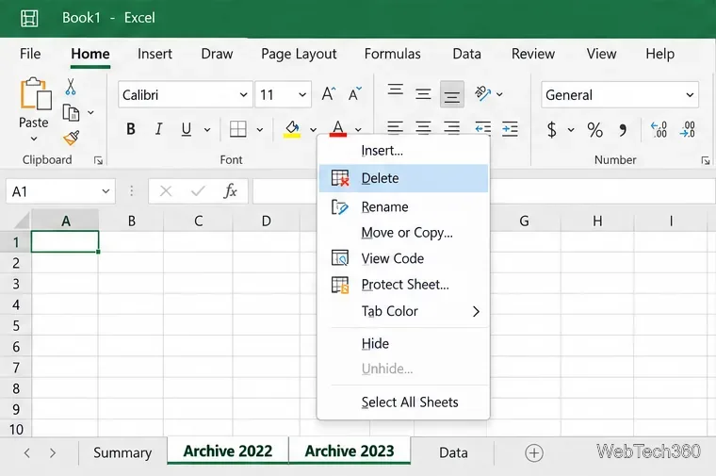
Task: Apply Accounting dollar format
Action: (552, 130)
